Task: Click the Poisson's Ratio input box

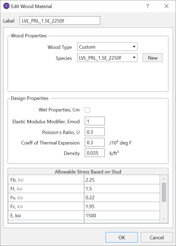Action: (x=94, y=132)
